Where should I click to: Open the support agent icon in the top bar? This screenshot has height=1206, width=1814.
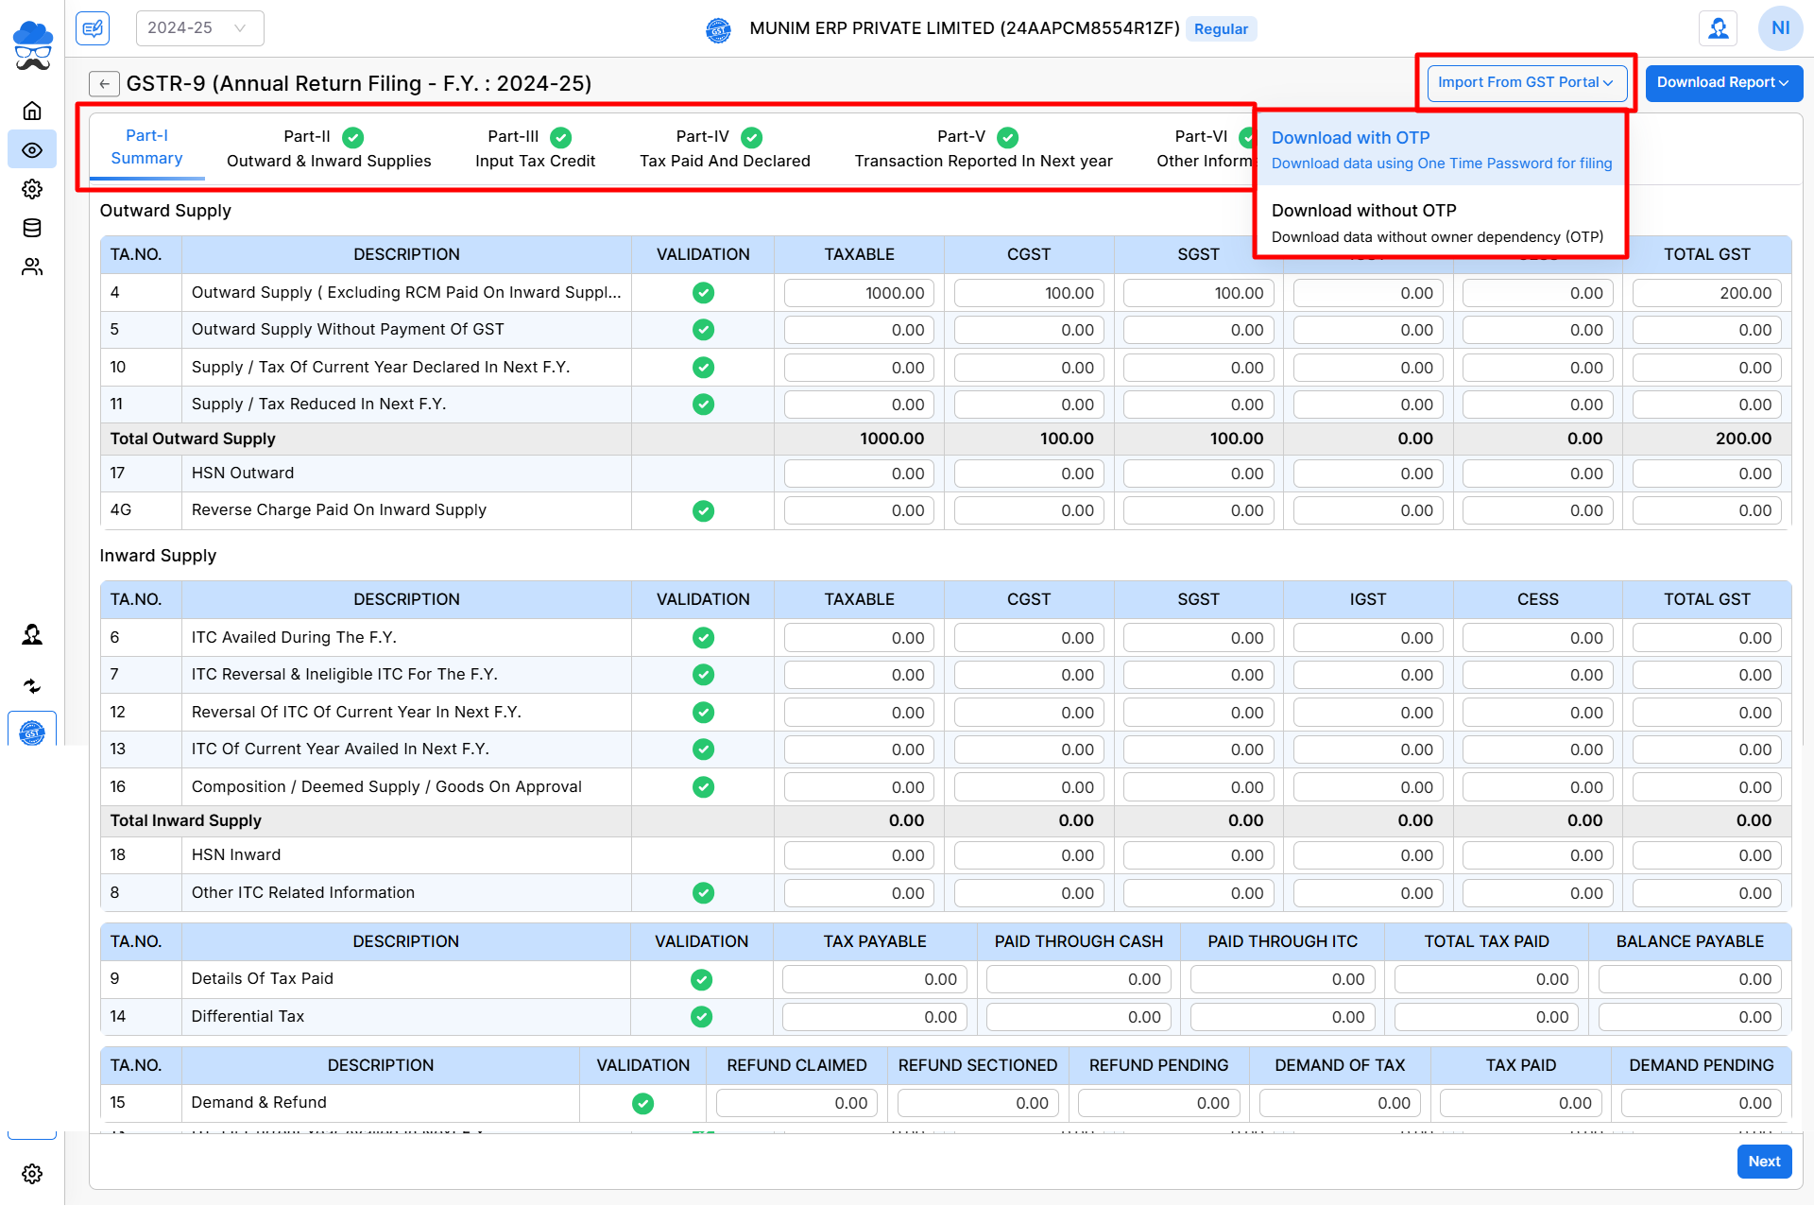click(x=1718, y=28)
